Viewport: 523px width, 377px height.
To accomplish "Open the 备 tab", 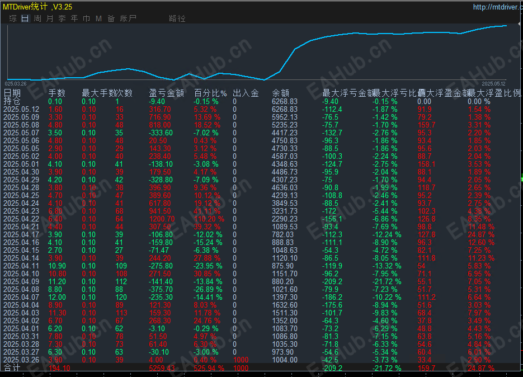I will [111, 18].
